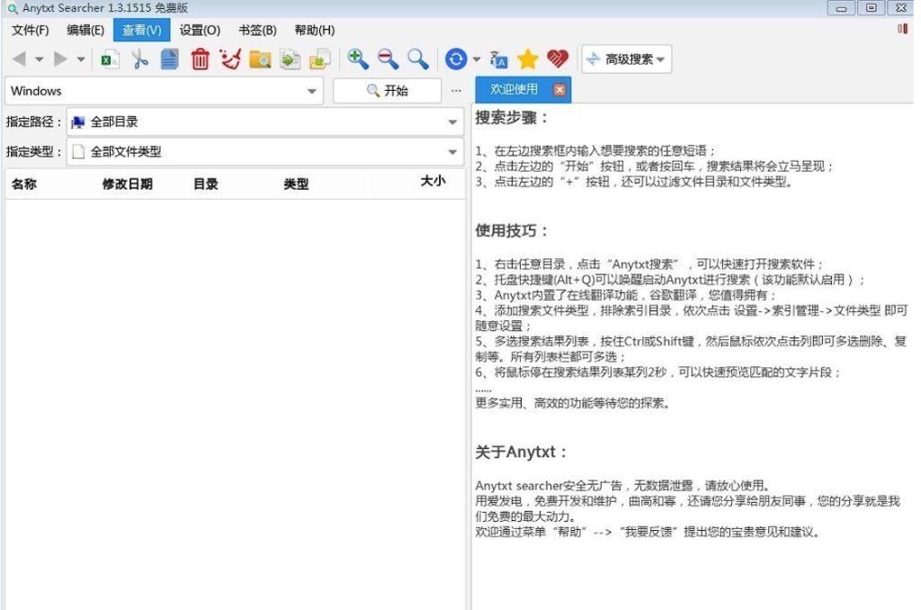This screenshot has height=610, width=921.
Task: Open the 书签(B) menu
Action: [x=257, y=30]
